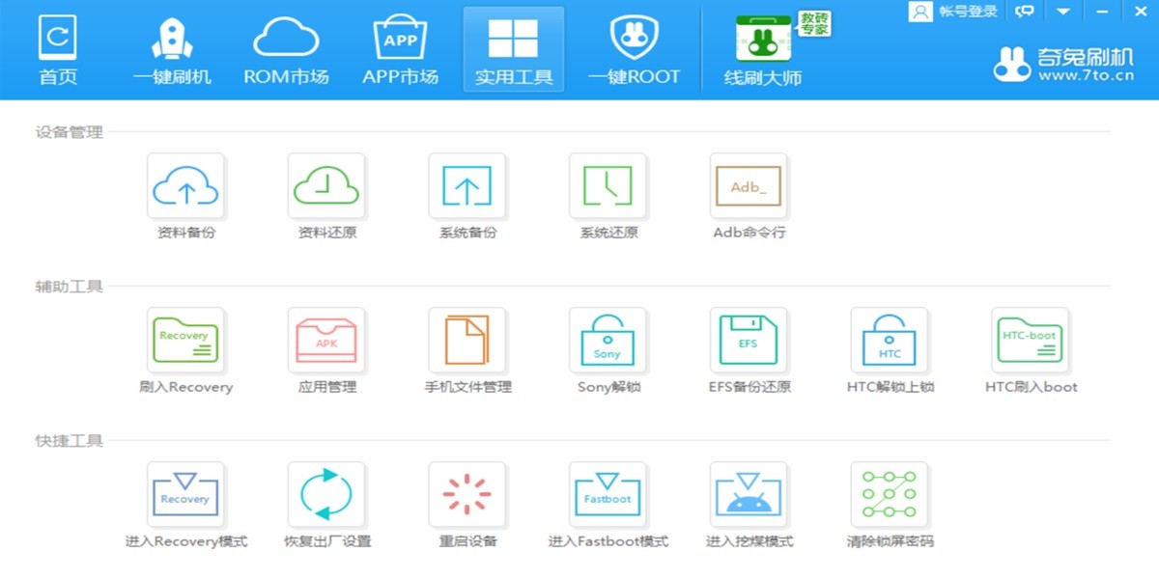Viewport: 1159px width, 579px height.
Task: 打开应用管理
Action: point(326,340)
